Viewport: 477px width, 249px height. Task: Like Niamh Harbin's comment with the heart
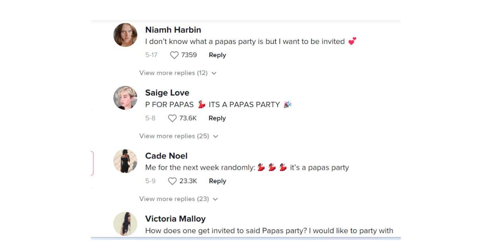[174, 55]
